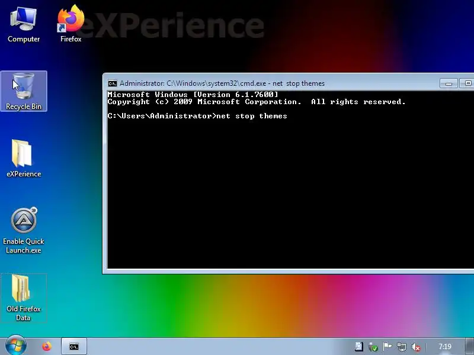474x355 pixels.
Task: Open the Computer desktop icon
Action: tap(24, 25)
